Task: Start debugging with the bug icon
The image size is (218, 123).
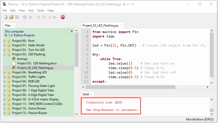Action: [x=30, y=17]
